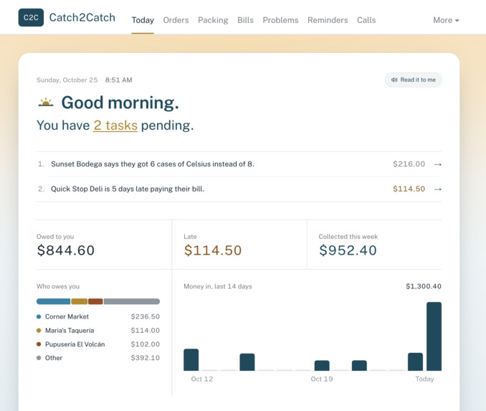Click the sunrise icon beside Good morning
The height and width of the screenshot is (411, 486).
tap(46, 103)
